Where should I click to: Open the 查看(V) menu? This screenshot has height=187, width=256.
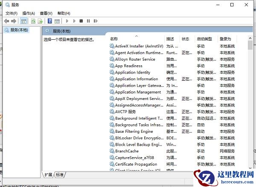click(46, 13)
